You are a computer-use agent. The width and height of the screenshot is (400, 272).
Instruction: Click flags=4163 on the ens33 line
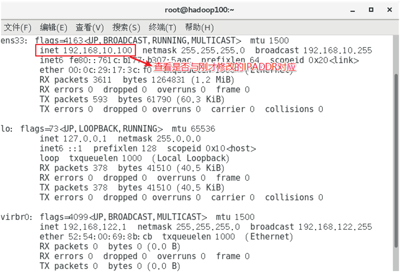click(59, 41)
